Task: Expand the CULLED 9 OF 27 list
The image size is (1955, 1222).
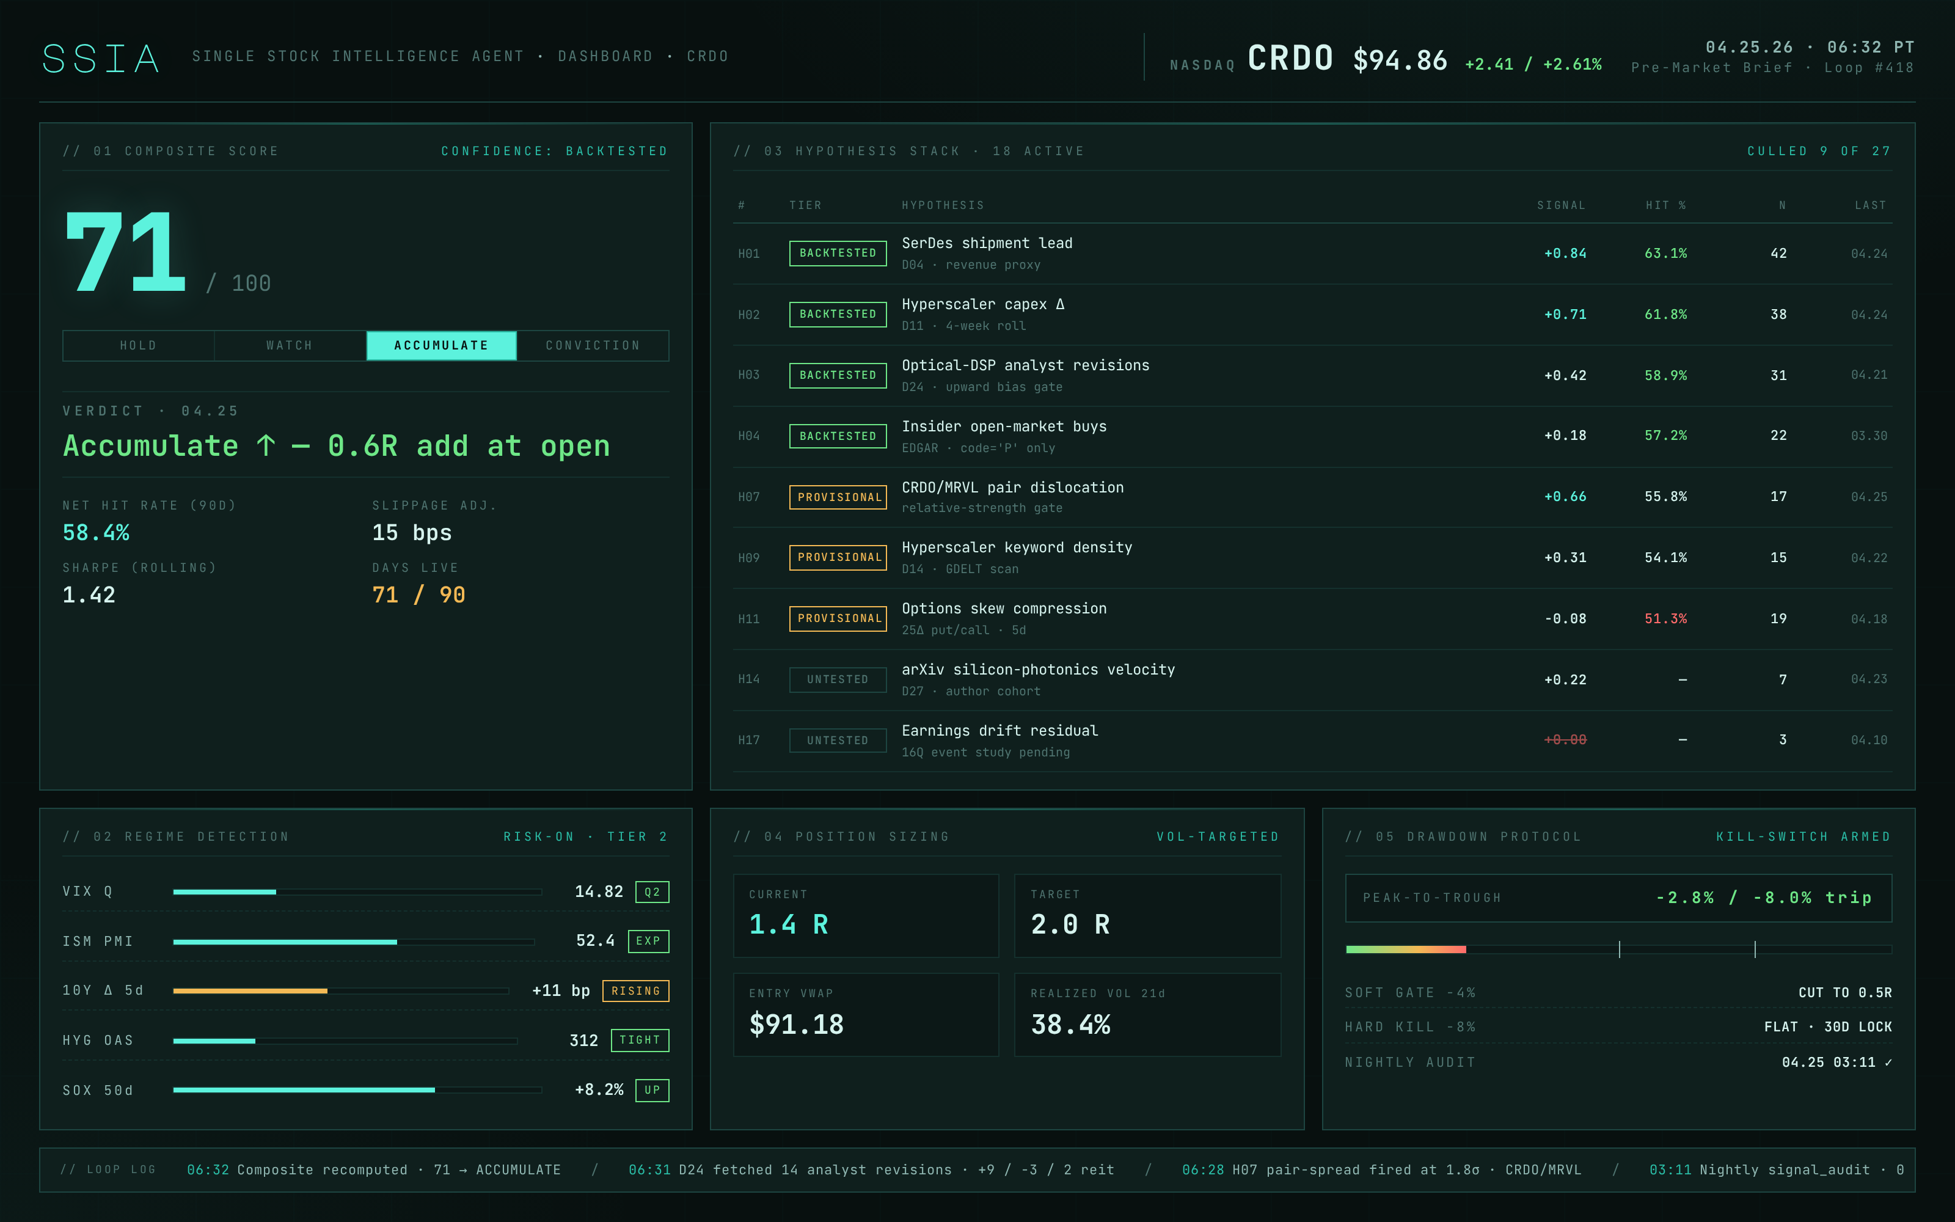Action: (x=1819, y=150)
